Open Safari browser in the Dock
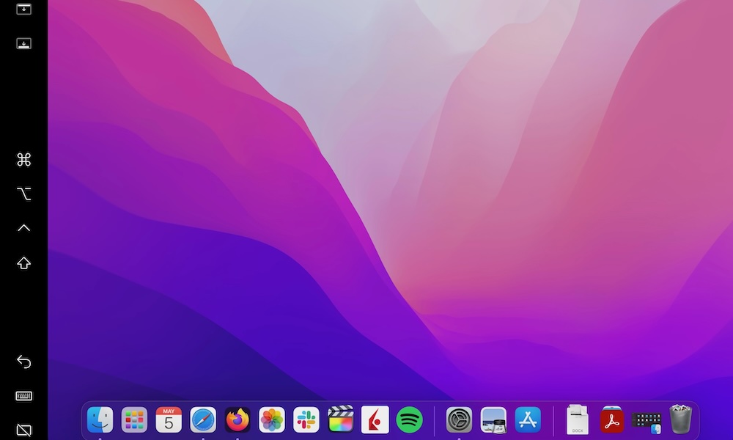Image resolution: width=733 pixels, height=440 pixels. [203, 420]
